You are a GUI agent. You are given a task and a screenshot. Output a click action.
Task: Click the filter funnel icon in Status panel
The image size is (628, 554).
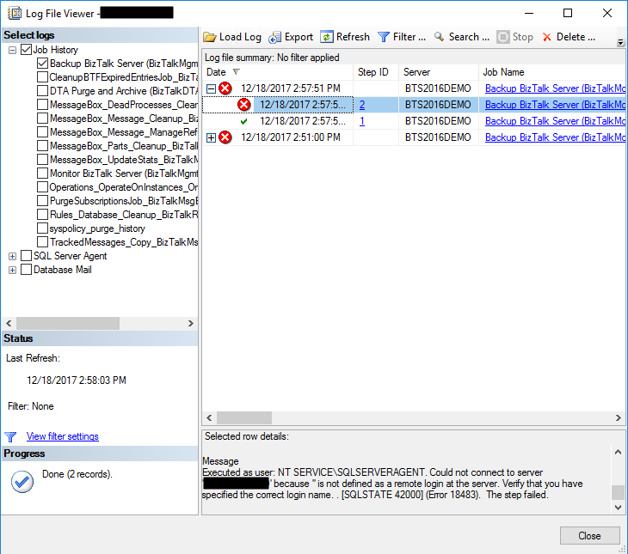10,436
